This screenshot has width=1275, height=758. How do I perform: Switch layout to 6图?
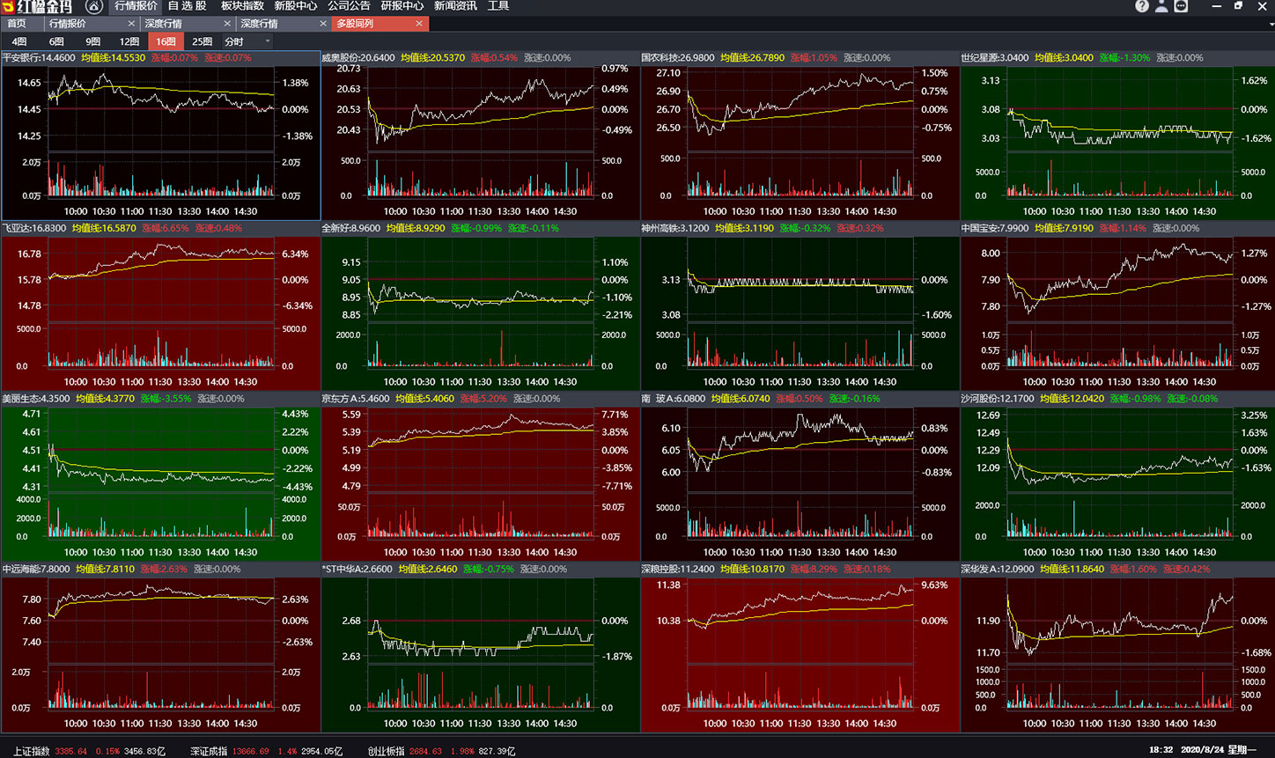[56, 41]
